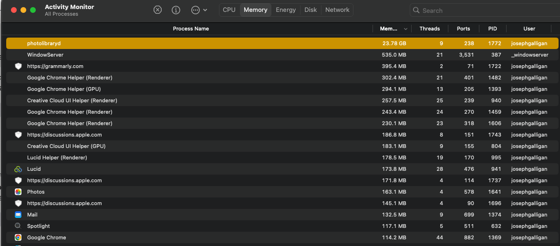Click shield icon of discussions.apple.com PID 1737
The width and height of the screenshot is (560, 246).
click(x=18, y=180)
